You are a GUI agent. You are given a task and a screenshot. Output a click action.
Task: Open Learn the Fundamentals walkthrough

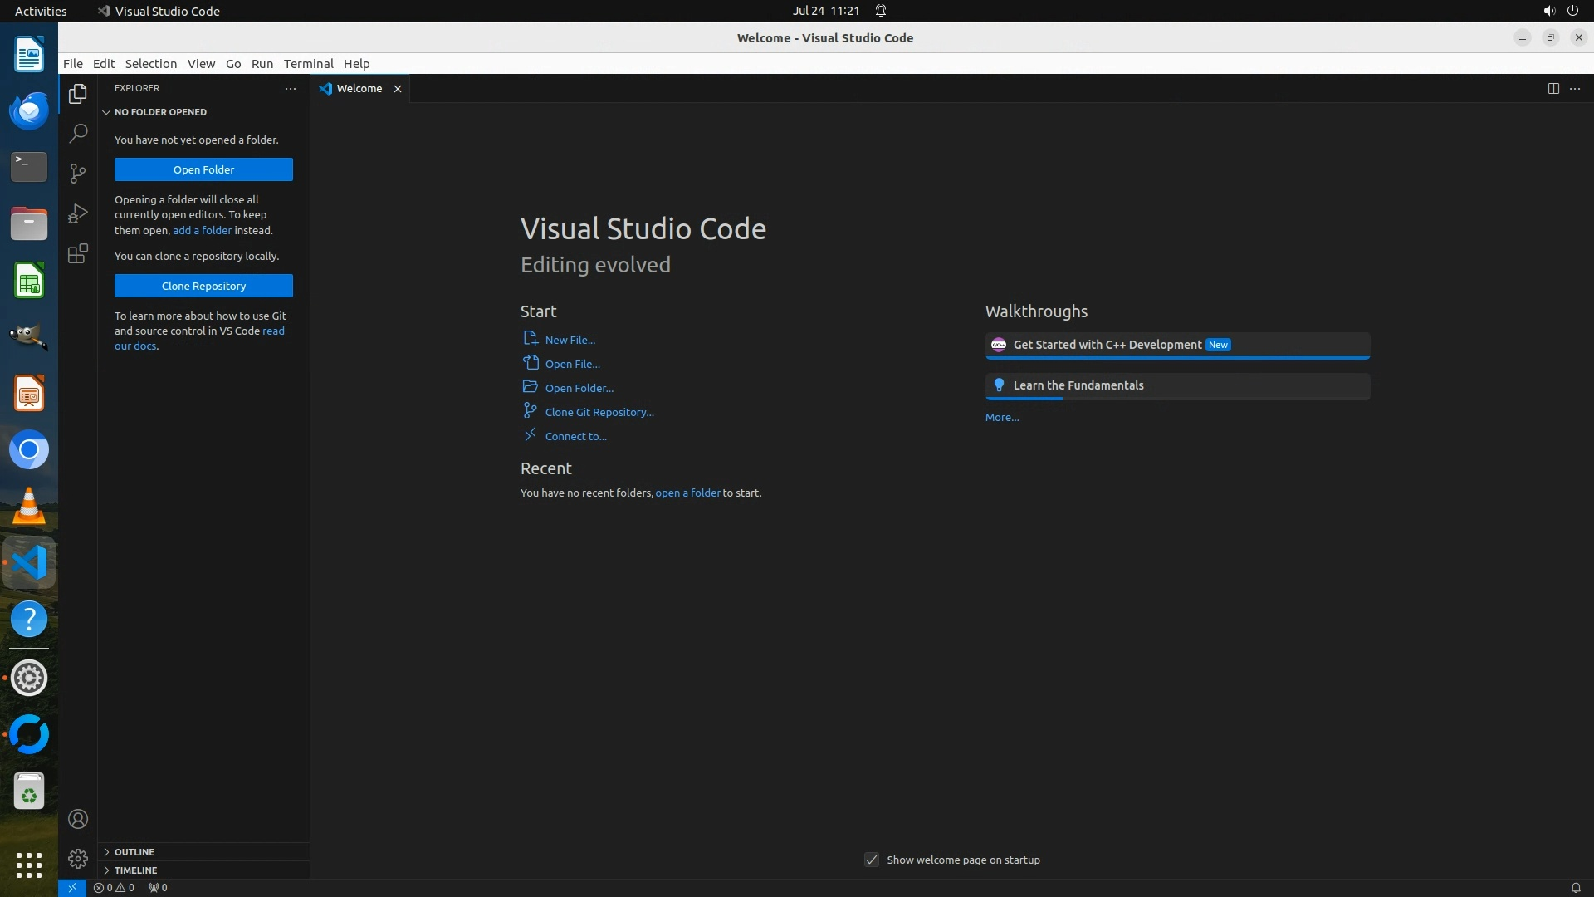(1078, 385)
